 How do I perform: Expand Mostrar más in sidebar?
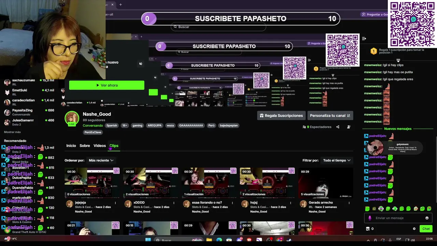click(12, 132)
